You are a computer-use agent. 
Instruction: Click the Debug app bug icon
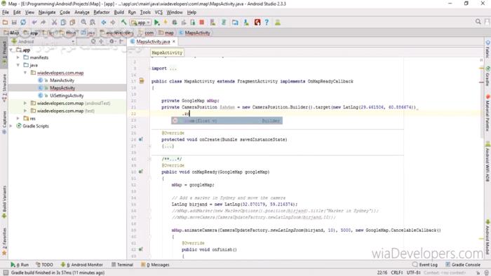175,22
